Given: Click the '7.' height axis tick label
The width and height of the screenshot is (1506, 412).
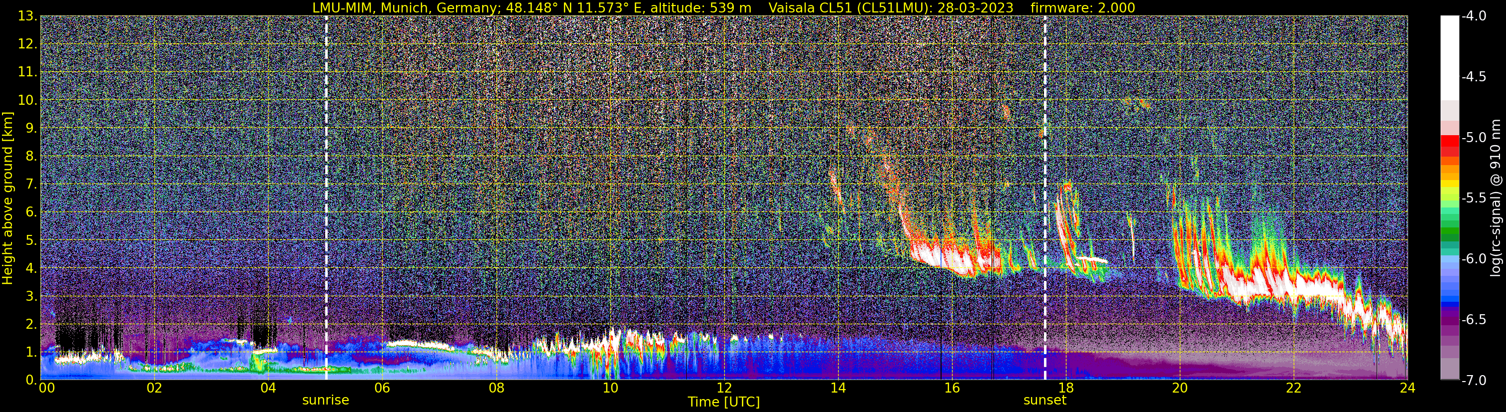Looking at the screenshot, I should (30, 185).
